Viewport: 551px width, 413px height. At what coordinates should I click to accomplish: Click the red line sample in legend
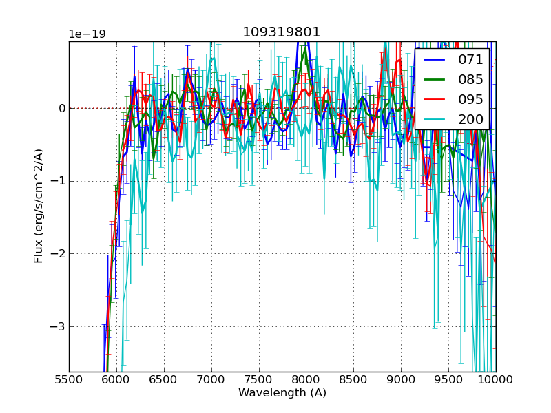[x=435, y=100]
